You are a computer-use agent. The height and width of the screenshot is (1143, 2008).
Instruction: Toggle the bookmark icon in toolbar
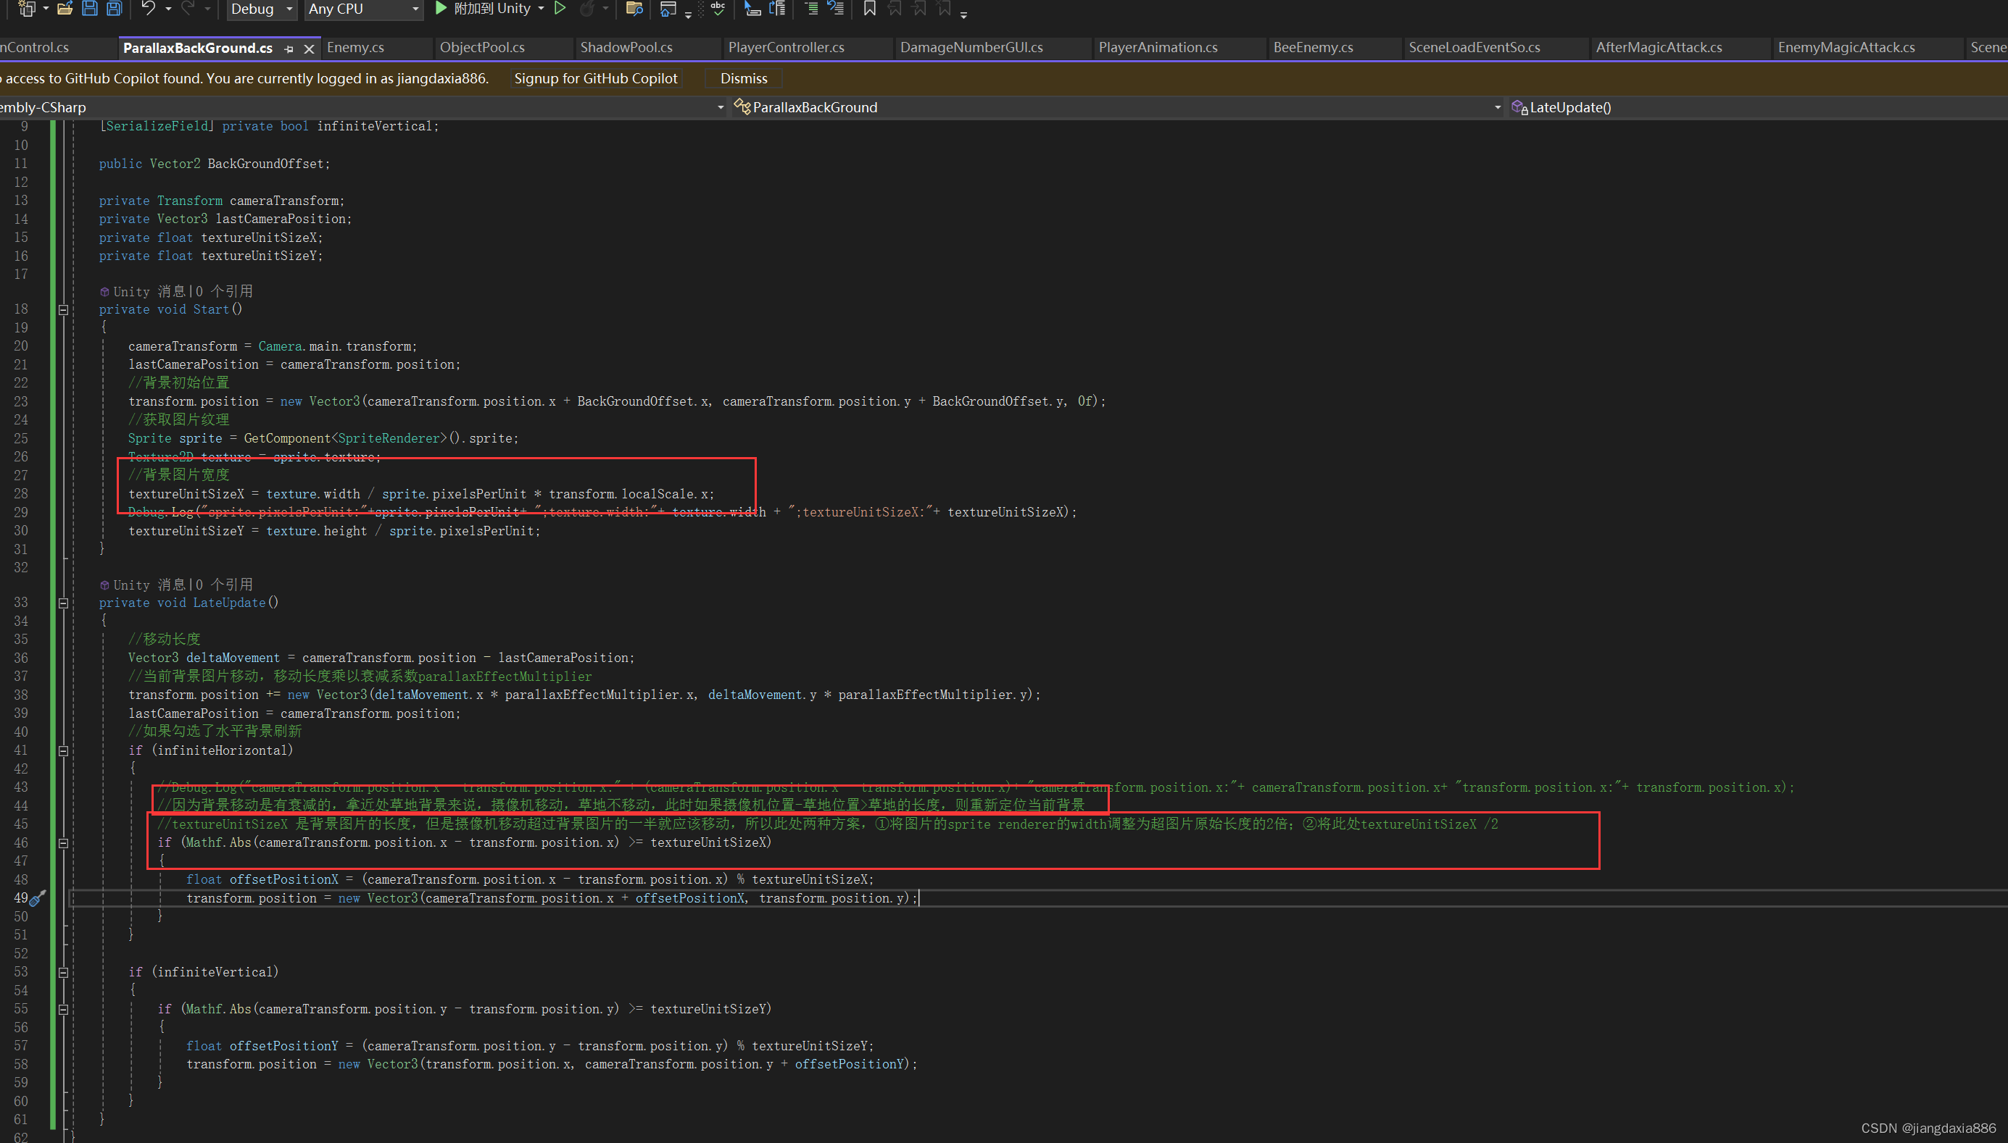(869, 9)
